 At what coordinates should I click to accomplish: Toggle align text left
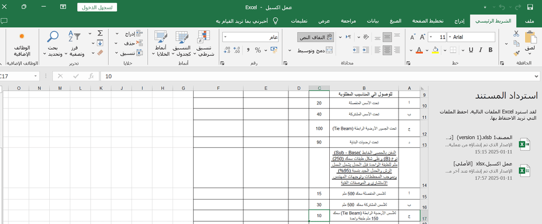click(377, 50)
